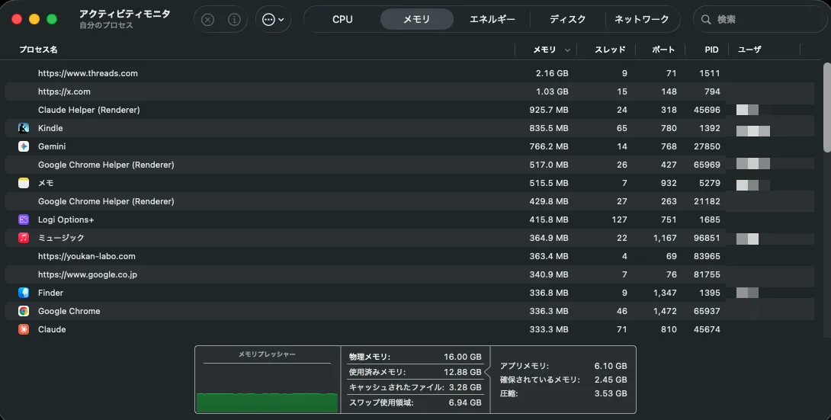Click the アクティビティモニタ window title
This screenshot has height=420, width=831.
[x=124, y=14]
